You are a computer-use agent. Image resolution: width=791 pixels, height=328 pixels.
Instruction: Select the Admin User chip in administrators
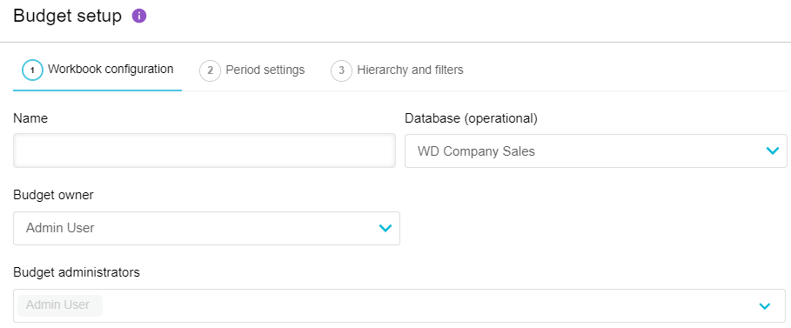(59, 305)
